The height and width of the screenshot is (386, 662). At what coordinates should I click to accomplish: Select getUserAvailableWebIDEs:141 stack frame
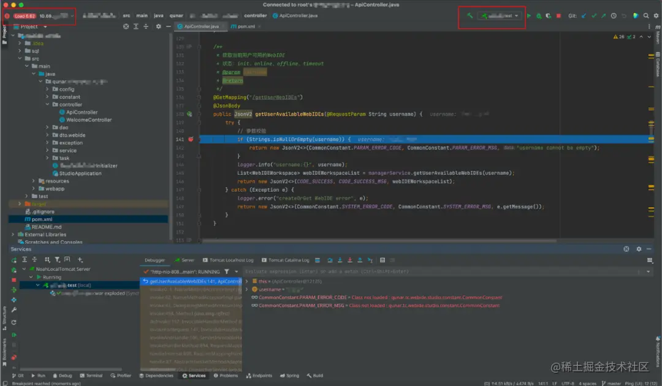tap(191, 281)
